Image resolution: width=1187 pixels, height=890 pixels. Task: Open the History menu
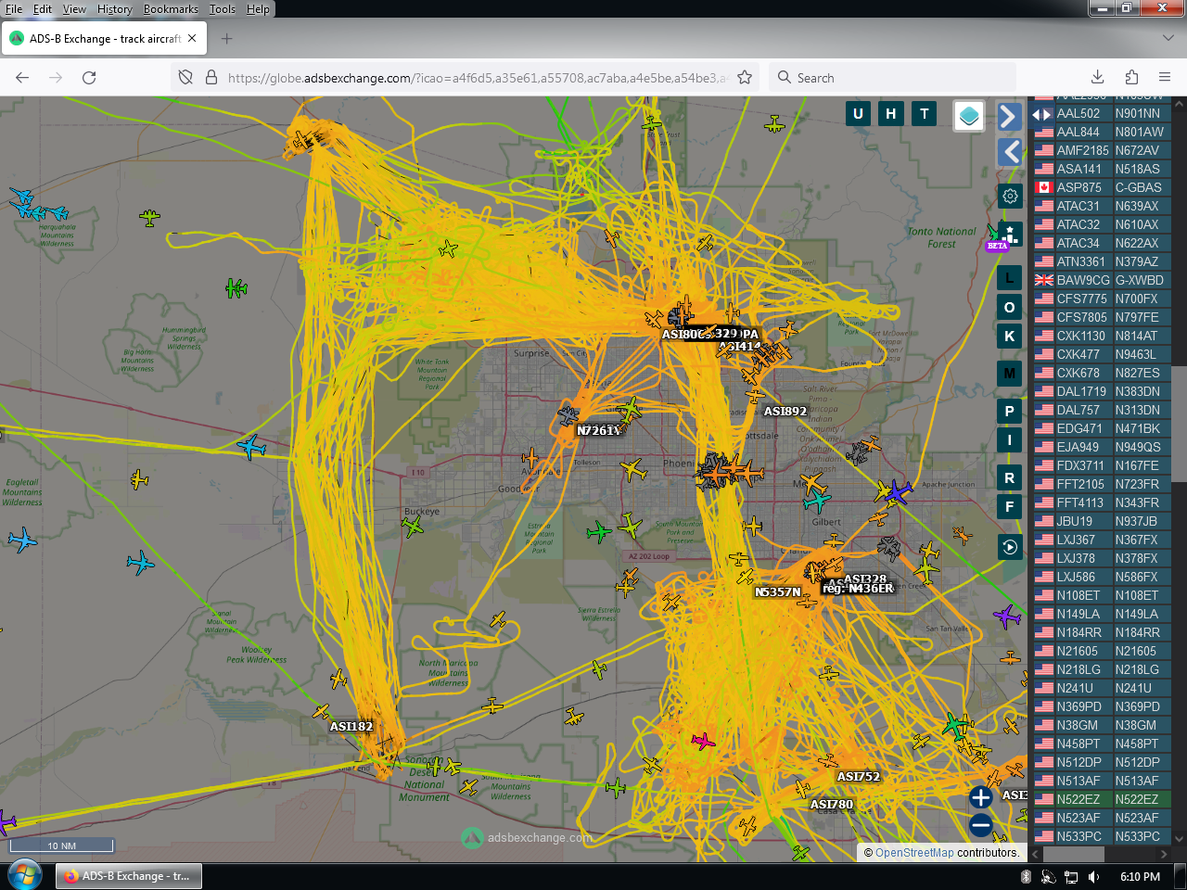(114, 9)
